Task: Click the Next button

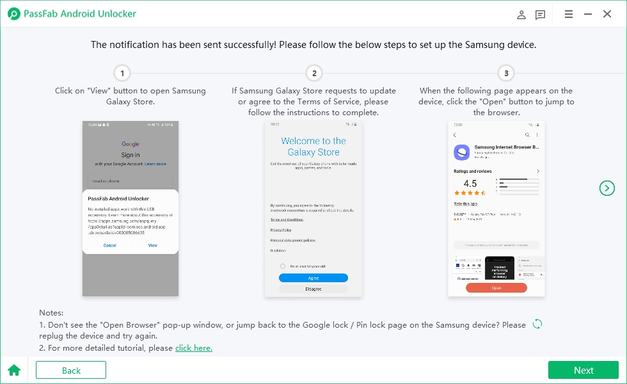Action: click(x=583, y=370)
